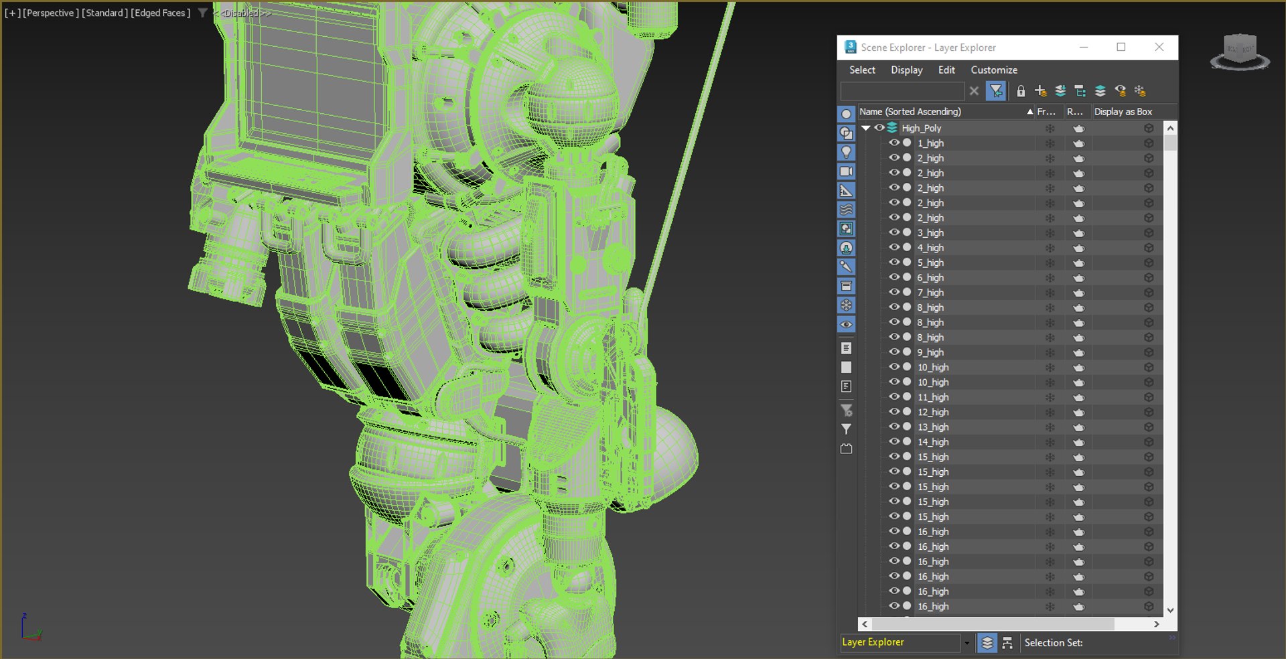The image size is (1286, 659).
Task: Toggle visibility eye of 1_high object
Action: pos(894,143)
